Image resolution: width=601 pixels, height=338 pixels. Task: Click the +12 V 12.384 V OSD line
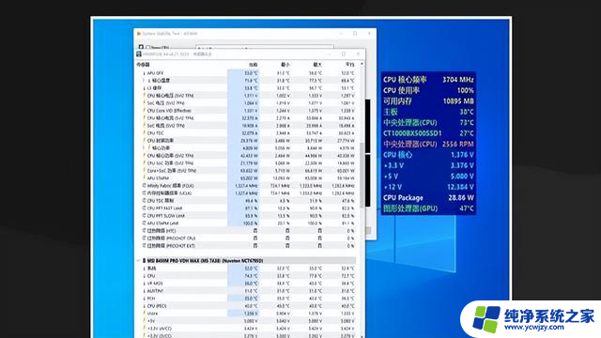tap(428, 187)
